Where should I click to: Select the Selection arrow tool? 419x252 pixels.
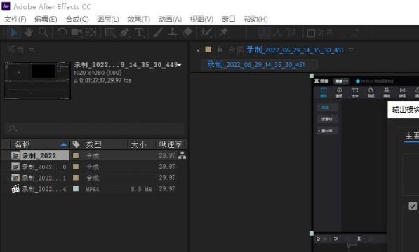pos(14,33)
